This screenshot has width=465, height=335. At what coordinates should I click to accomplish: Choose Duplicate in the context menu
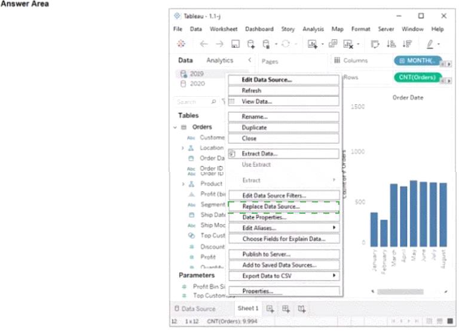click(283, 128)
